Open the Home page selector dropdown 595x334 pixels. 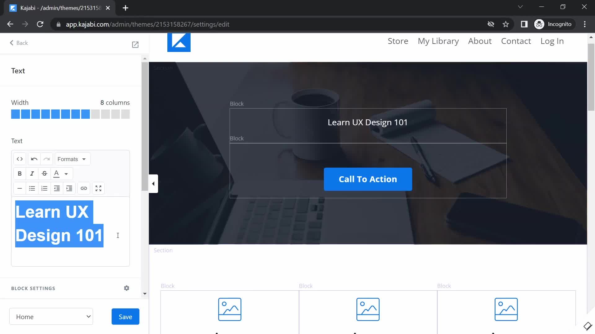coord(51,317)
